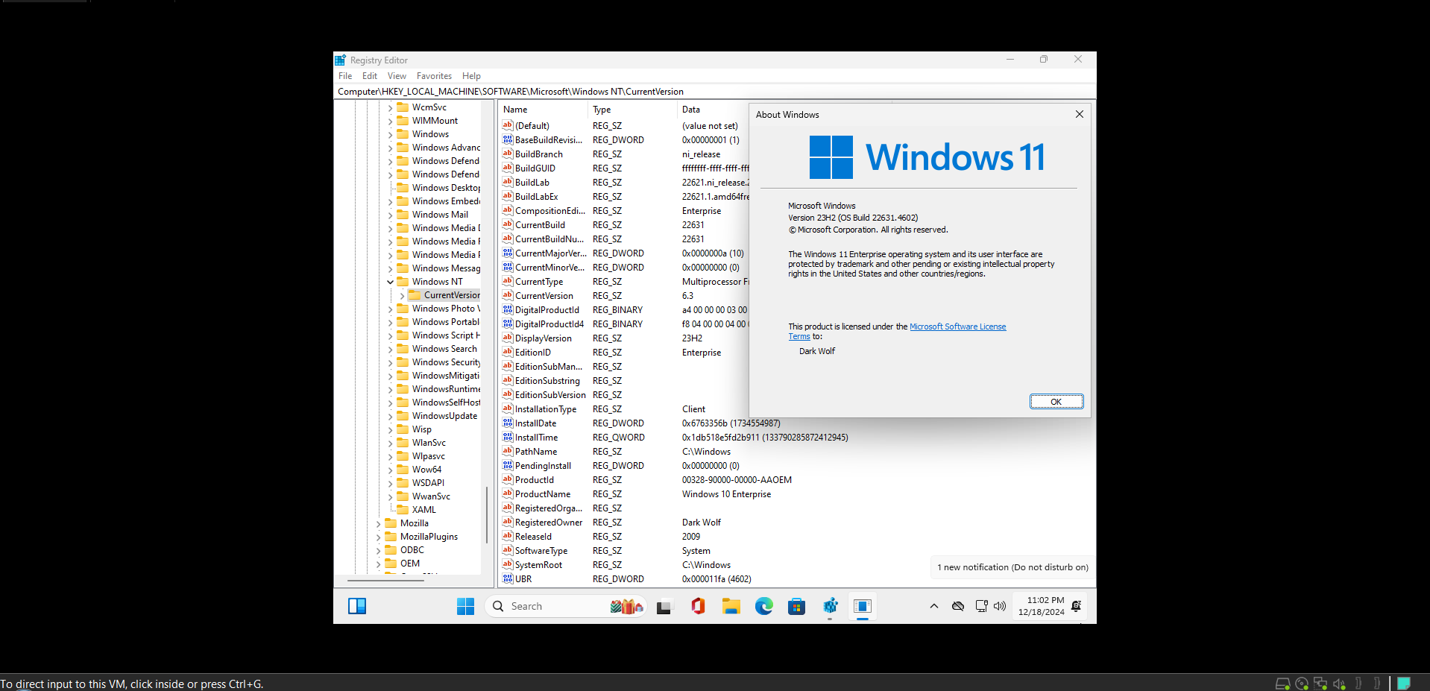Select the EditionID value row
The width and height of the screenshot is (1430, 691).
pyautogui.click(x=623, y=353)
